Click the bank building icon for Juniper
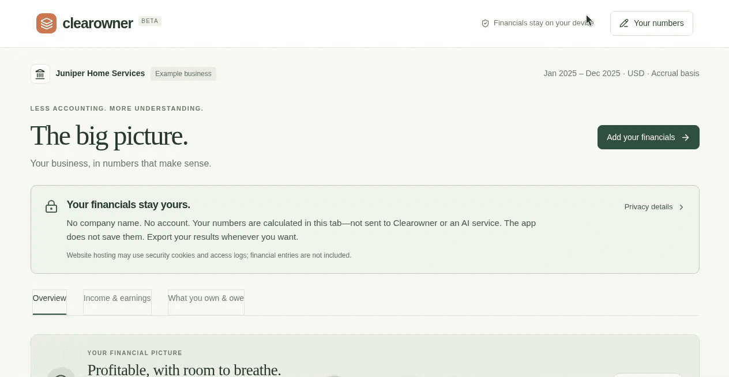729x377 pixels. [x=40, y=74]
